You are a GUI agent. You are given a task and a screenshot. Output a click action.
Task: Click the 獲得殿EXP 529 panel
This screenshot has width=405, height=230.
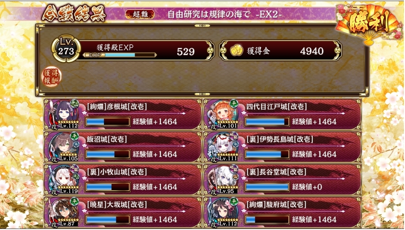coord(145,50)
